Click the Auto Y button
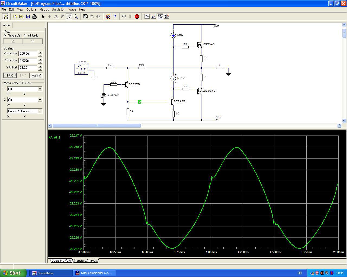The image size is (347, 277). pos(36,75)
